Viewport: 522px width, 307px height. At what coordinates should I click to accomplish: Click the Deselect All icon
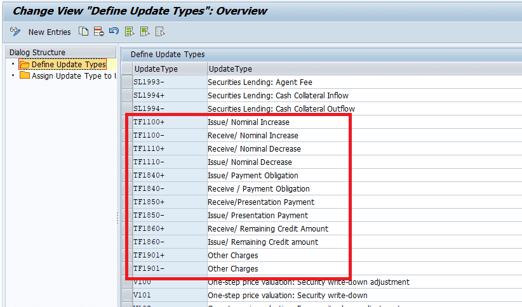(x=160, y=32)
